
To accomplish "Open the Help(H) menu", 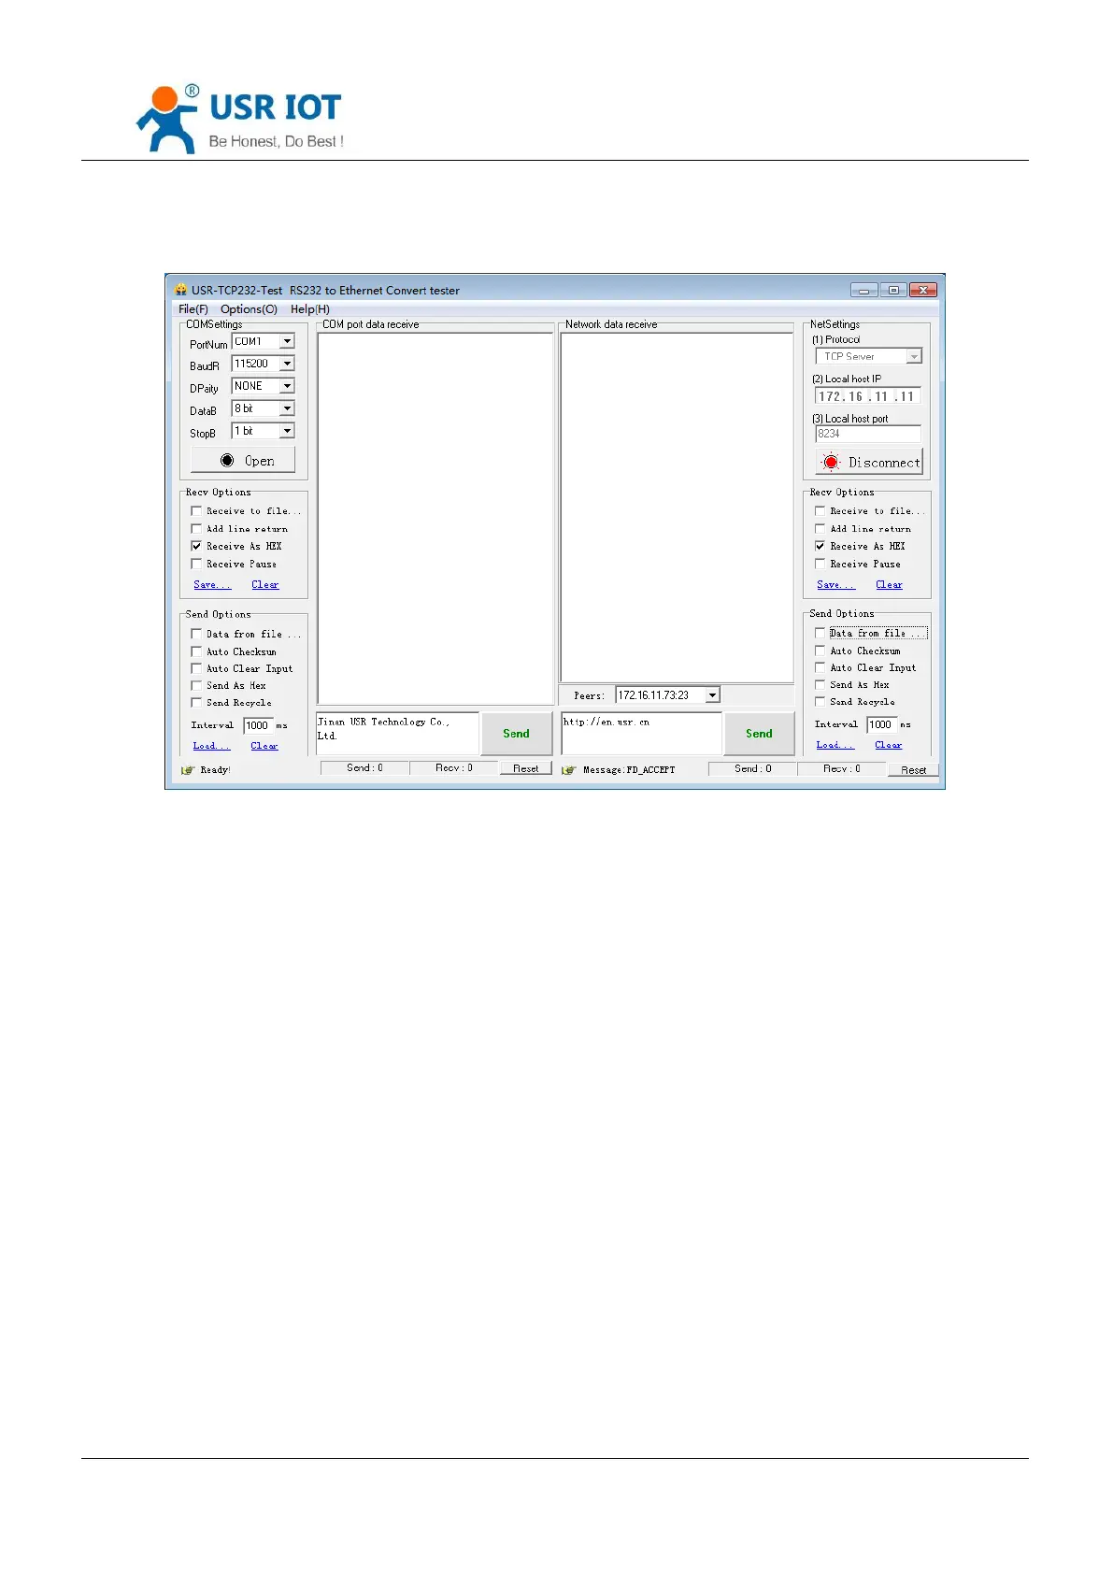I will tap(309, 309).
